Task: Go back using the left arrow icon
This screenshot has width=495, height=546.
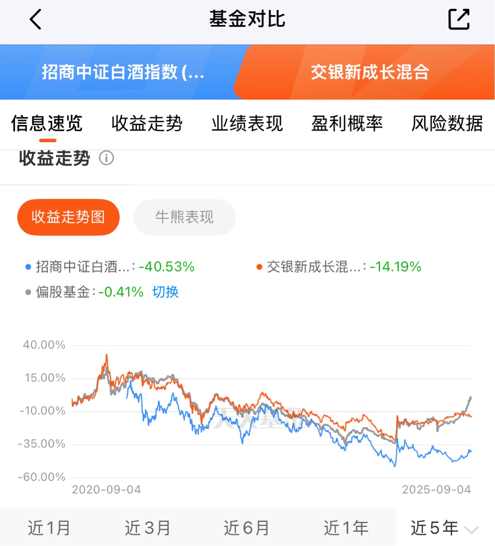Action: [35, 20]
